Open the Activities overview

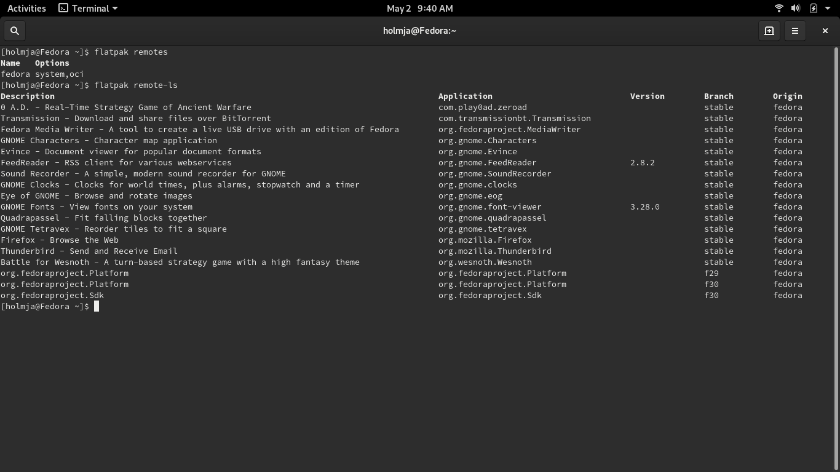26,8
